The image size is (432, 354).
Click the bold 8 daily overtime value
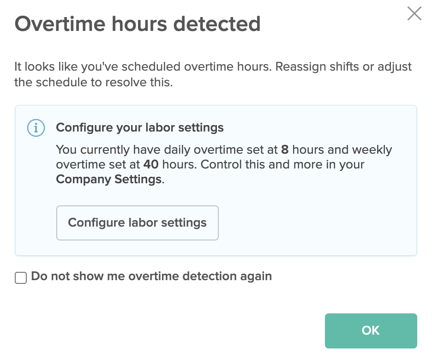(285, 150)
